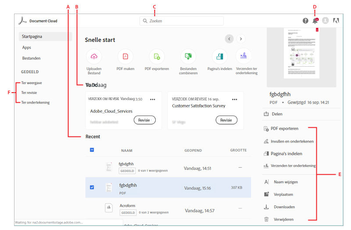Select the Bestanden combineren quick-start icon

coord(188,56)
